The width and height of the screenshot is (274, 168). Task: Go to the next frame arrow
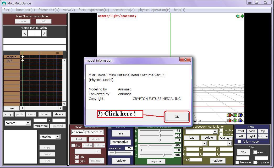click(x=44, y=33)
